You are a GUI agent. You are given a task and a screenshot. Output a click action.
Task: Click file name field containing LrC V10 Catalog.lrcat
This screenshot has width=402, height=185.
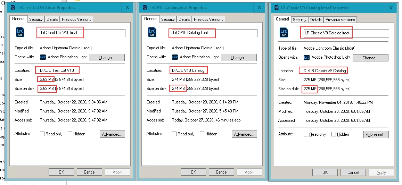click(x=215, y=33)
